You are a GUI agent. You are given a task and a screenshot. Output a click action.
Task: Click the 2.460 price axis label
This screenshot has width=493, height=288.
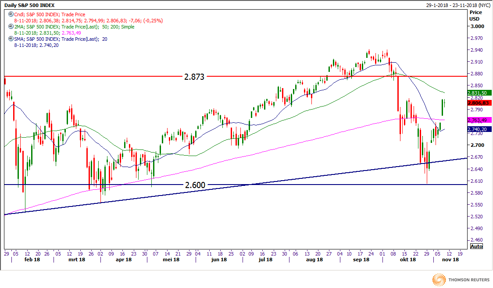(477, 240)
